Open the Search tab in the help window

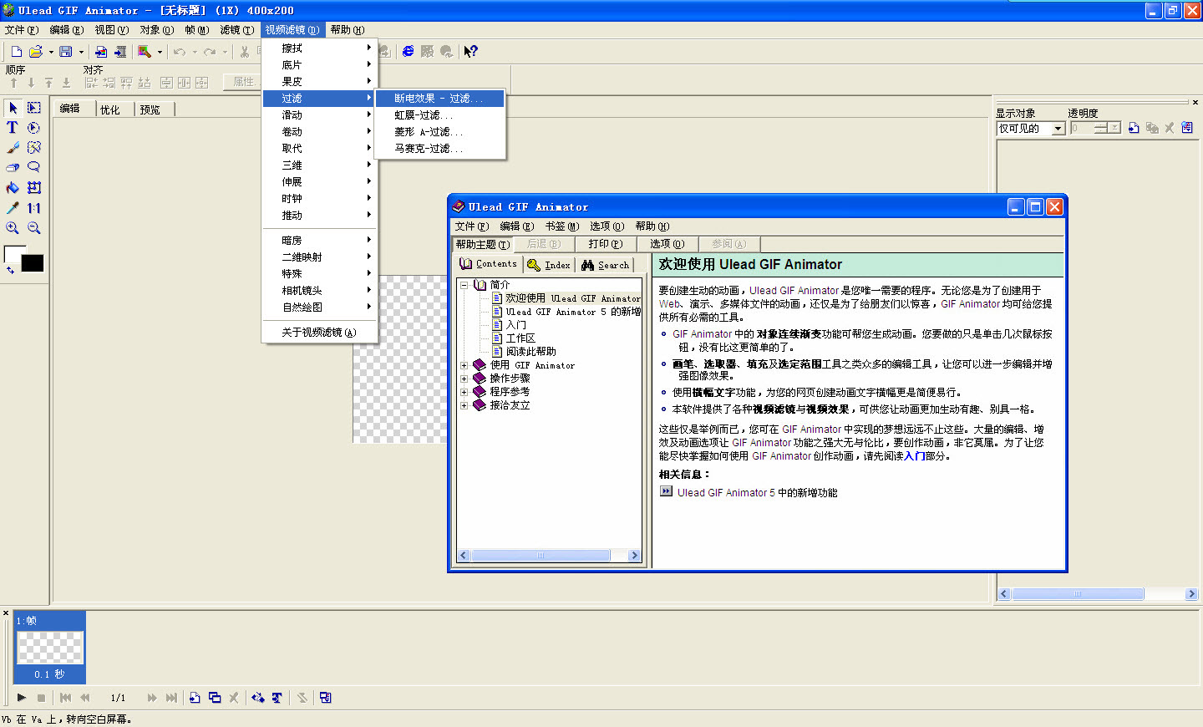(x=605, y=264)
